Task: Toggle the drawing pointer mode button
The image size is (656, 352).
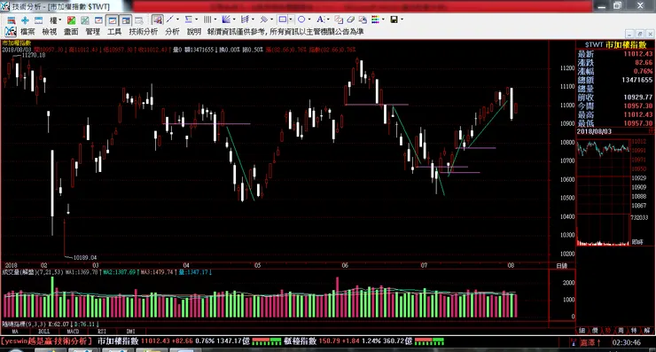Action: [x=157, y=20]
